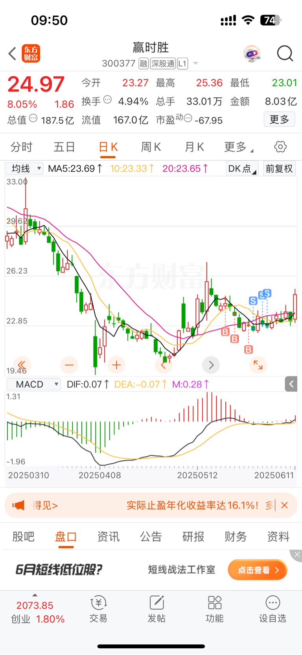Viewport: 302px width, 655px height.
Task: Expand index bar at 创业
Action: pos(35,595)
